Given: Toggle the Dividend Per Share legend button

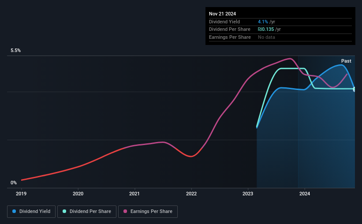Looking at the screenshot, I should pos(87,212).
